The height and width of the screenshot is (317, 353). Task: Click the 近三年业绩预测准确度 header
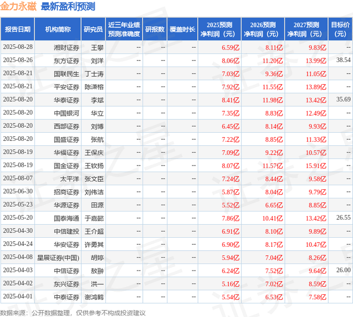(124, 29)
